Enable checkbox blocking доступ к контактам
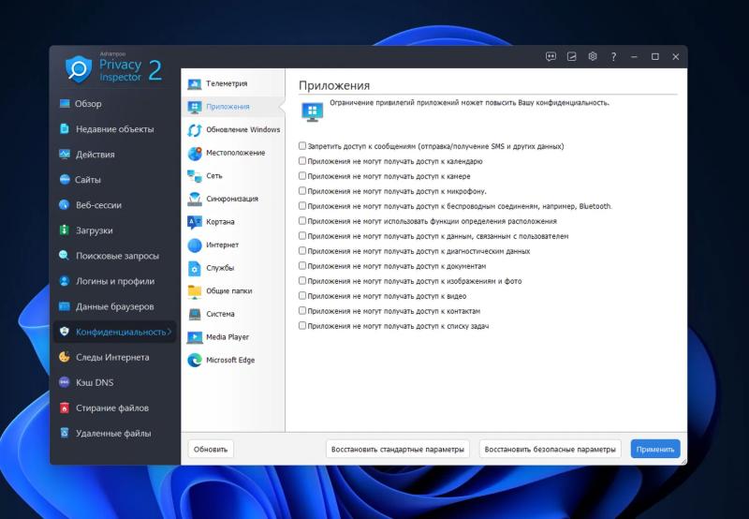The height and width of the screenshot is (519, 749). point(301,311)
